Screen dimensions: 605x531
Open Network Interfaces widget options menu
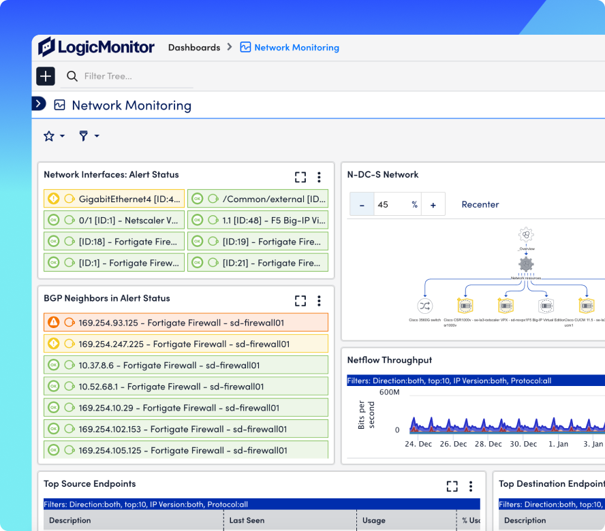[x=319, y=177]
